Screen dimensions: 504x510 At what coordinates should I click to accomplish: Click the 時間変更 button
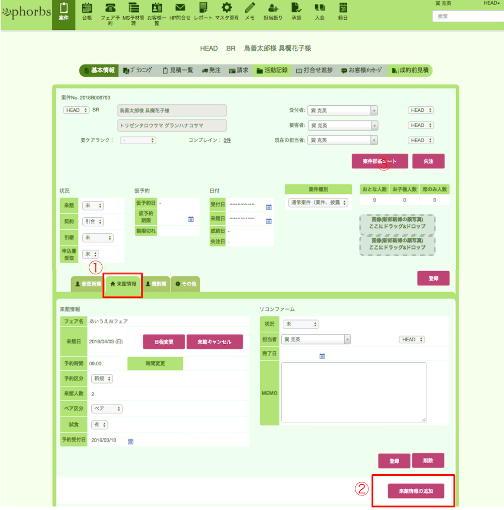155,364
